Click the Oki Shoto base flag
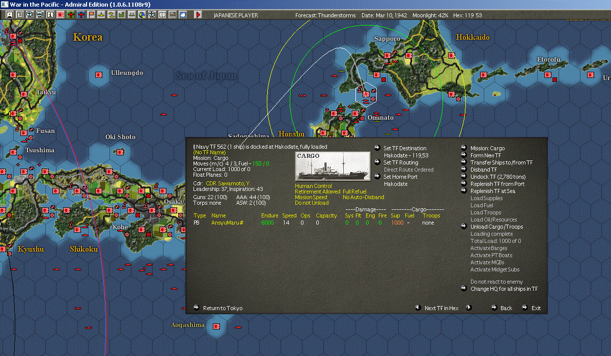Screen dimensions: 611x356 click(121, 151)
